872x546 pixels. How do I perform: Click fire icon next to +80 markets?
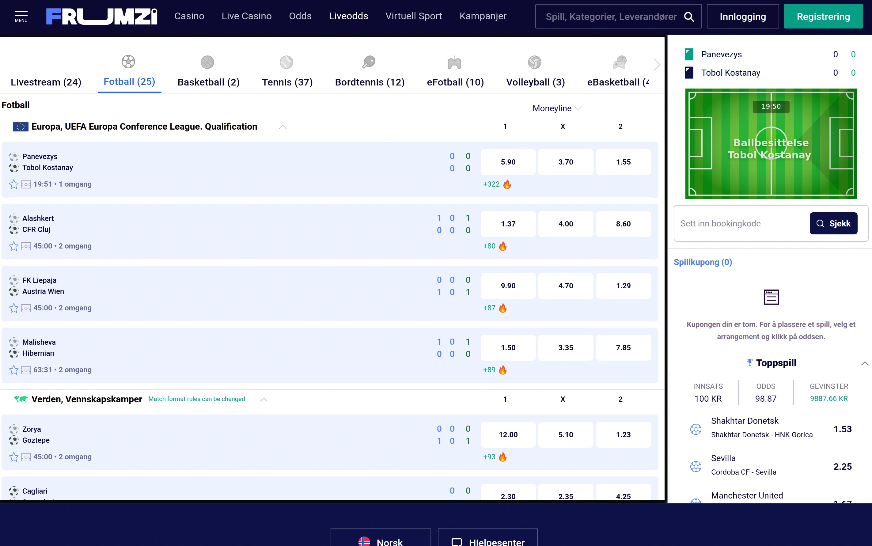[502, 246]
